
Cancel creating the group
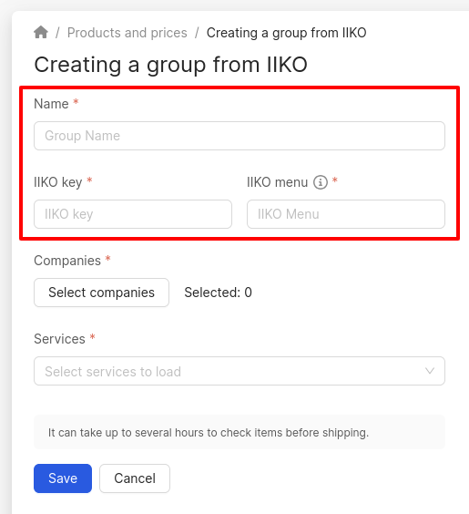click(x=135, y=478)
